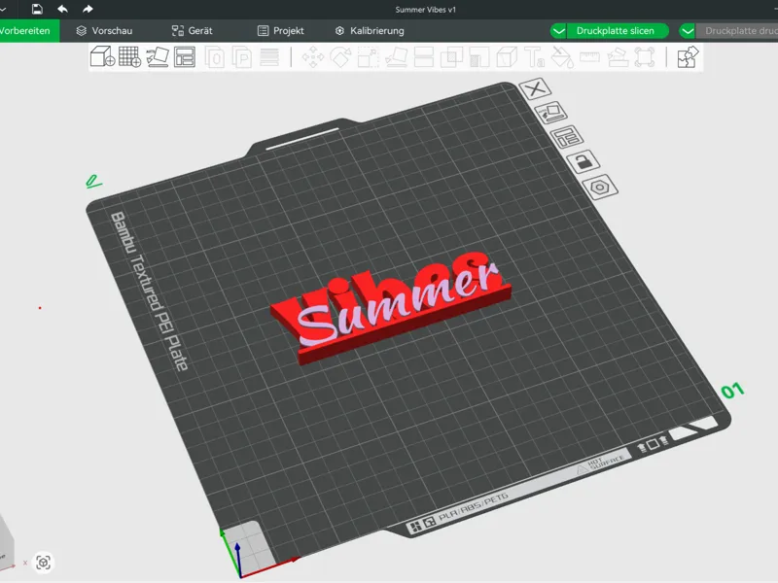Viewport: 778px width, 583px height.
Task: Select the Move tool
Action: click(x=313, y=57)
